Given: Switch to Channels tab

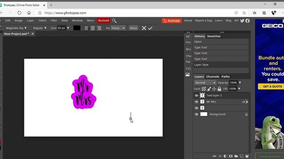Looking at the screenshot, I should coord(213,76).
